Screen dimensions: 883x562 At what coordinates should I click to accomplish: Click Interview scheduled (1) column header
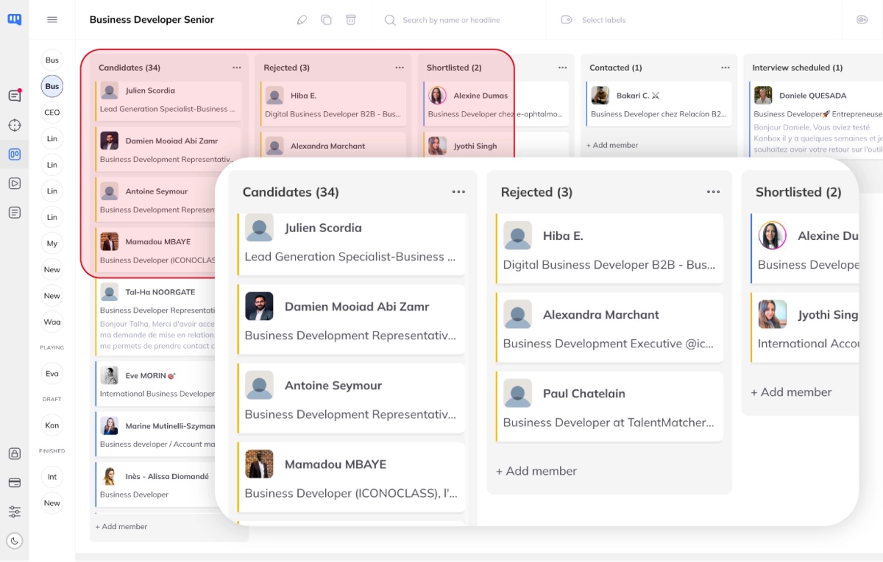[x=797, y=68]
